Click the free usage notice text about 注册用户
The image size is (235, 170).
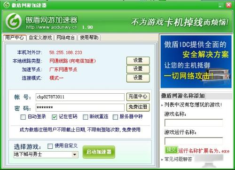pos(80,130)
